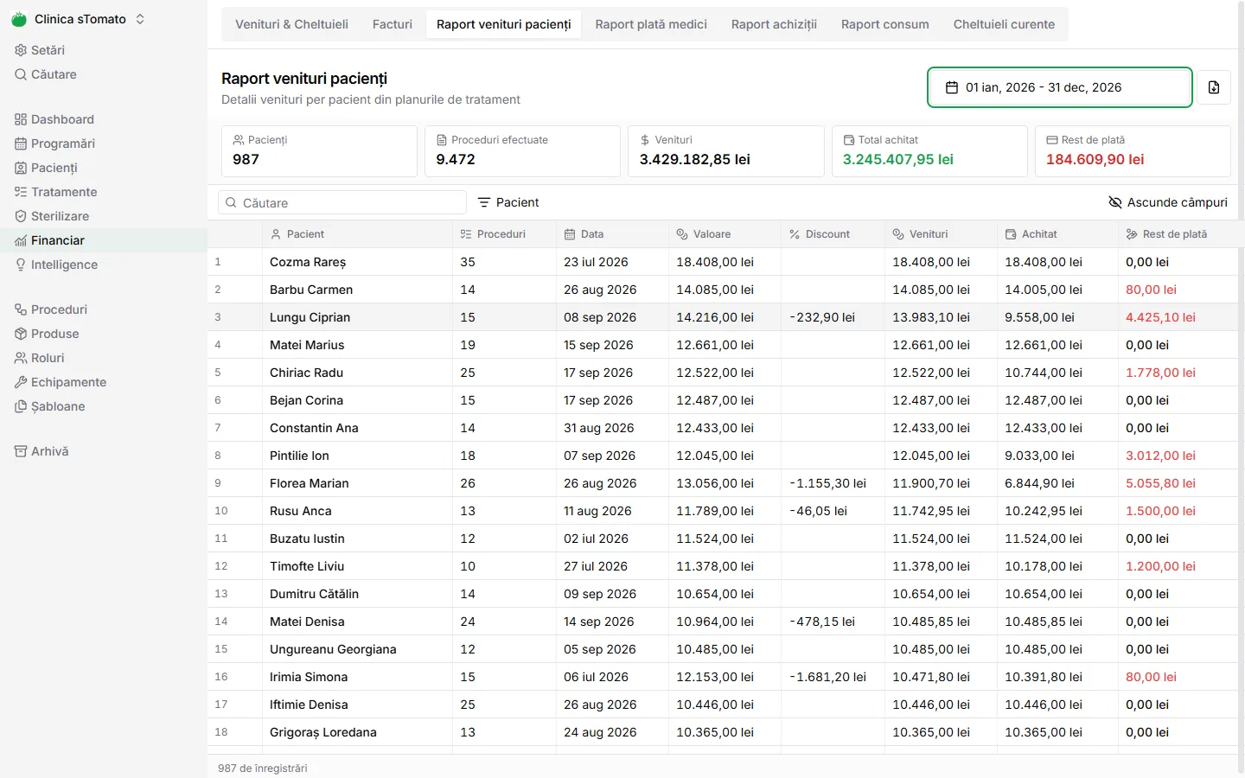Click Ungureanu Georgiana patient name
Viewport: 1245px width, 778px height.
pyautogui.click(x=333, y=649)
